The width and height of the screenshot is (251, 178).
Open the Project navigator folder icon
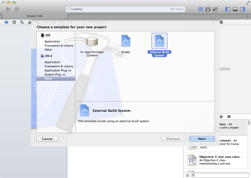[x=6, y=22]
